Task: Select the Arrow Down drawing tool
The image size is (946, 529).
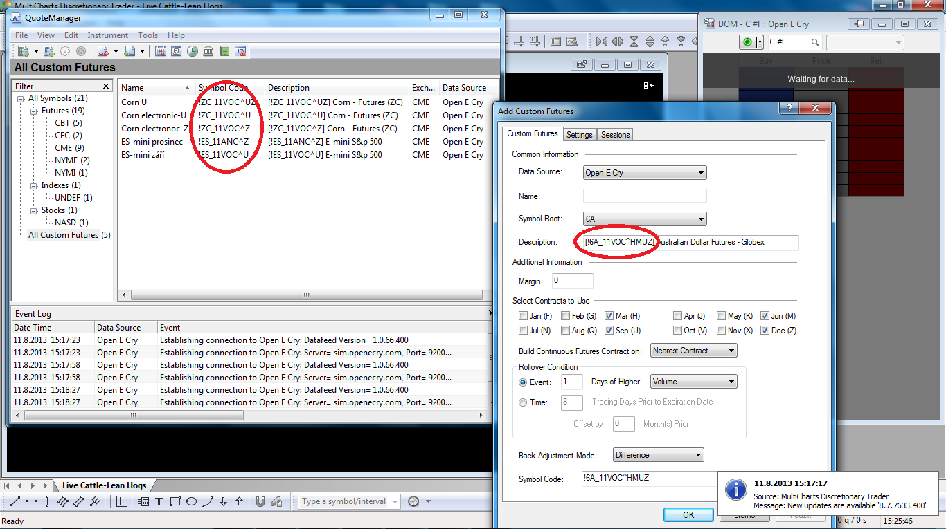Action: coord(223,502)
